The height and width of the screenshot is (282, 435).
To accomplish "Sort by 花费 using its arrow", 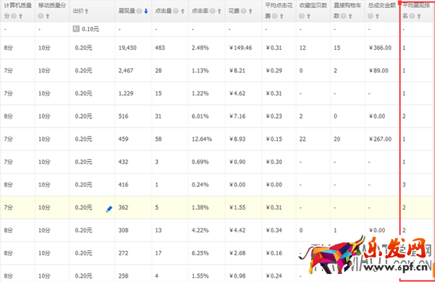I will click(x=250, y=11).
